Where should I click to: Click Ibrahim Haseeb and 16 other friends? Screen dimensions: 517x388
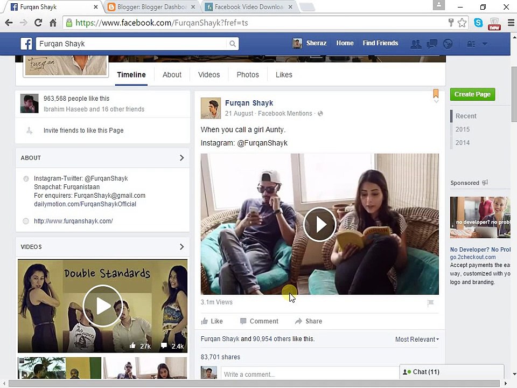click(94, 109)
